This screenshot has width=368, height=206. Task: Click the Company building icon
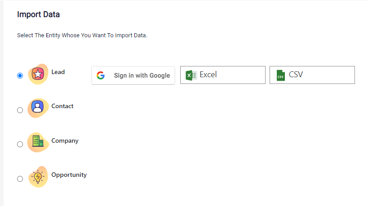tap(38, 142)
